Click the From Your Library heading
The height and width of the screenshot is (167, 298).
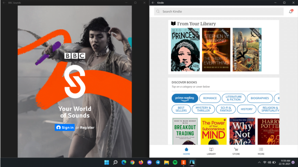(x=197, y=24)
